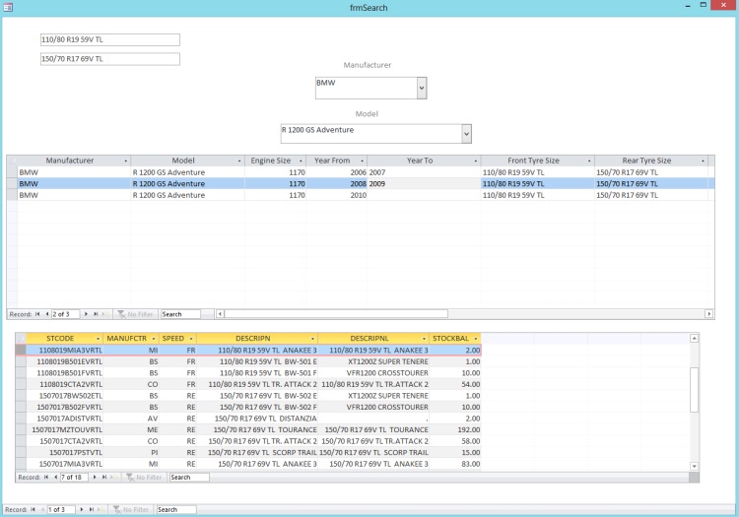The width and height of the screenshot is (739, 517).
Task: Go to last record in vehicle list navigator
Action: 95,314
